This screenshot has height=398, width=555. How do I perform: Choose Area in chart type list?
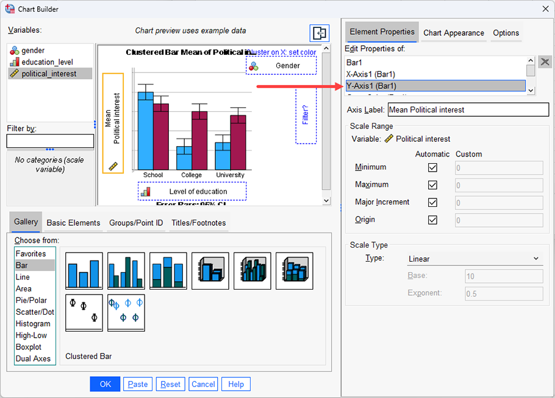coord(35,288)
